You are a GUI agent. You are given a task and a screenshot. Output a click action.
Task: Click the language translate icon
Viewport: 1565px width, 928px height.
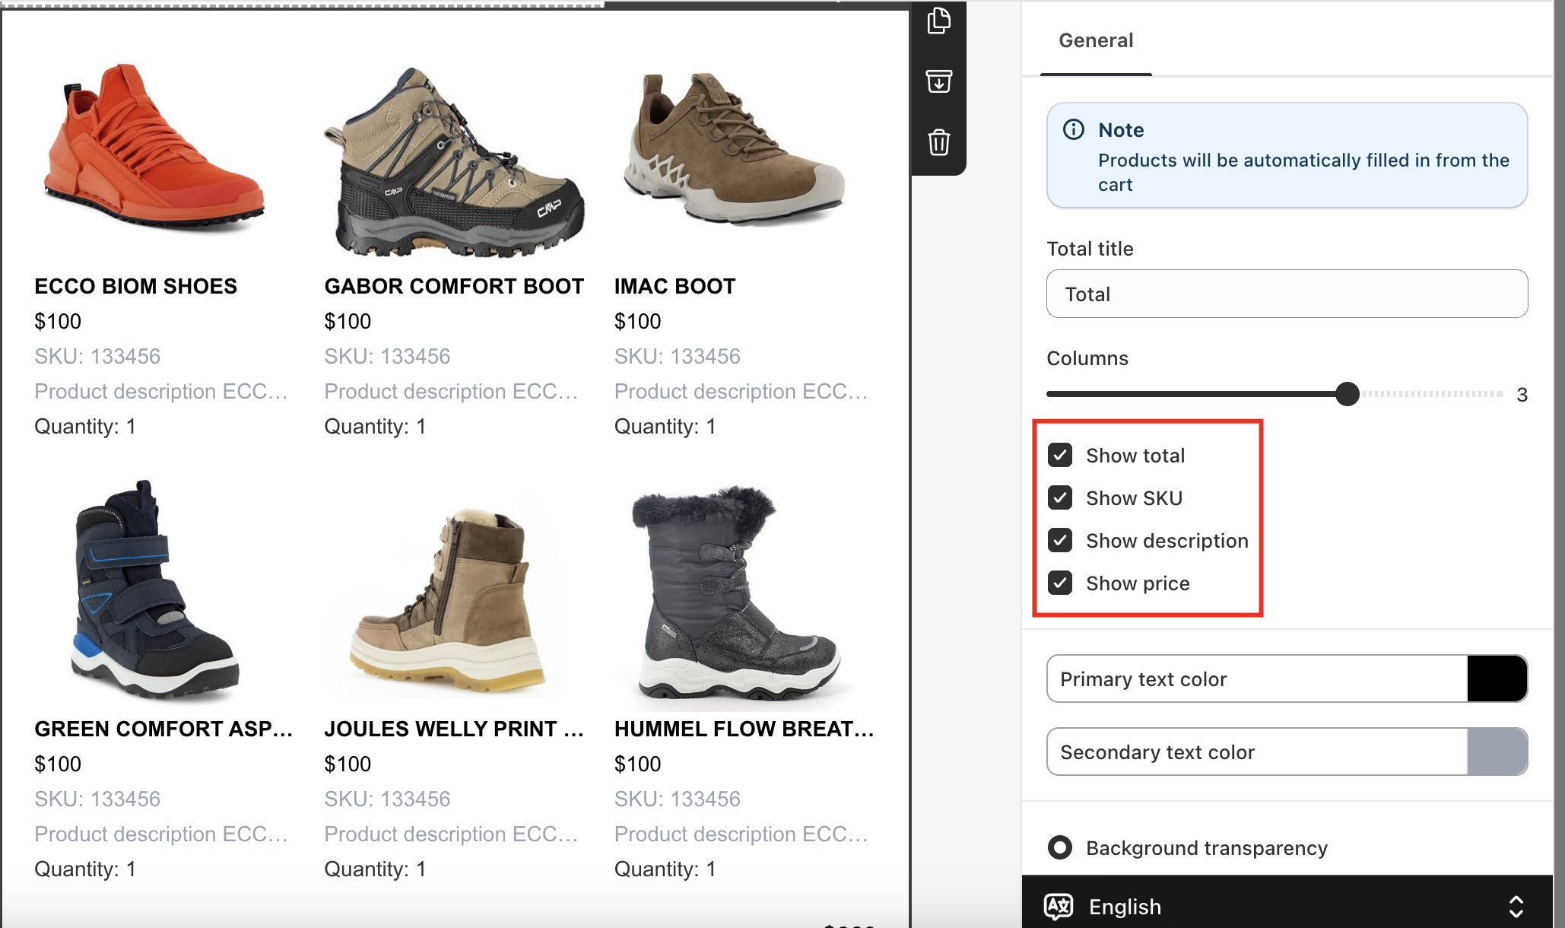(x=1059, y=907)
